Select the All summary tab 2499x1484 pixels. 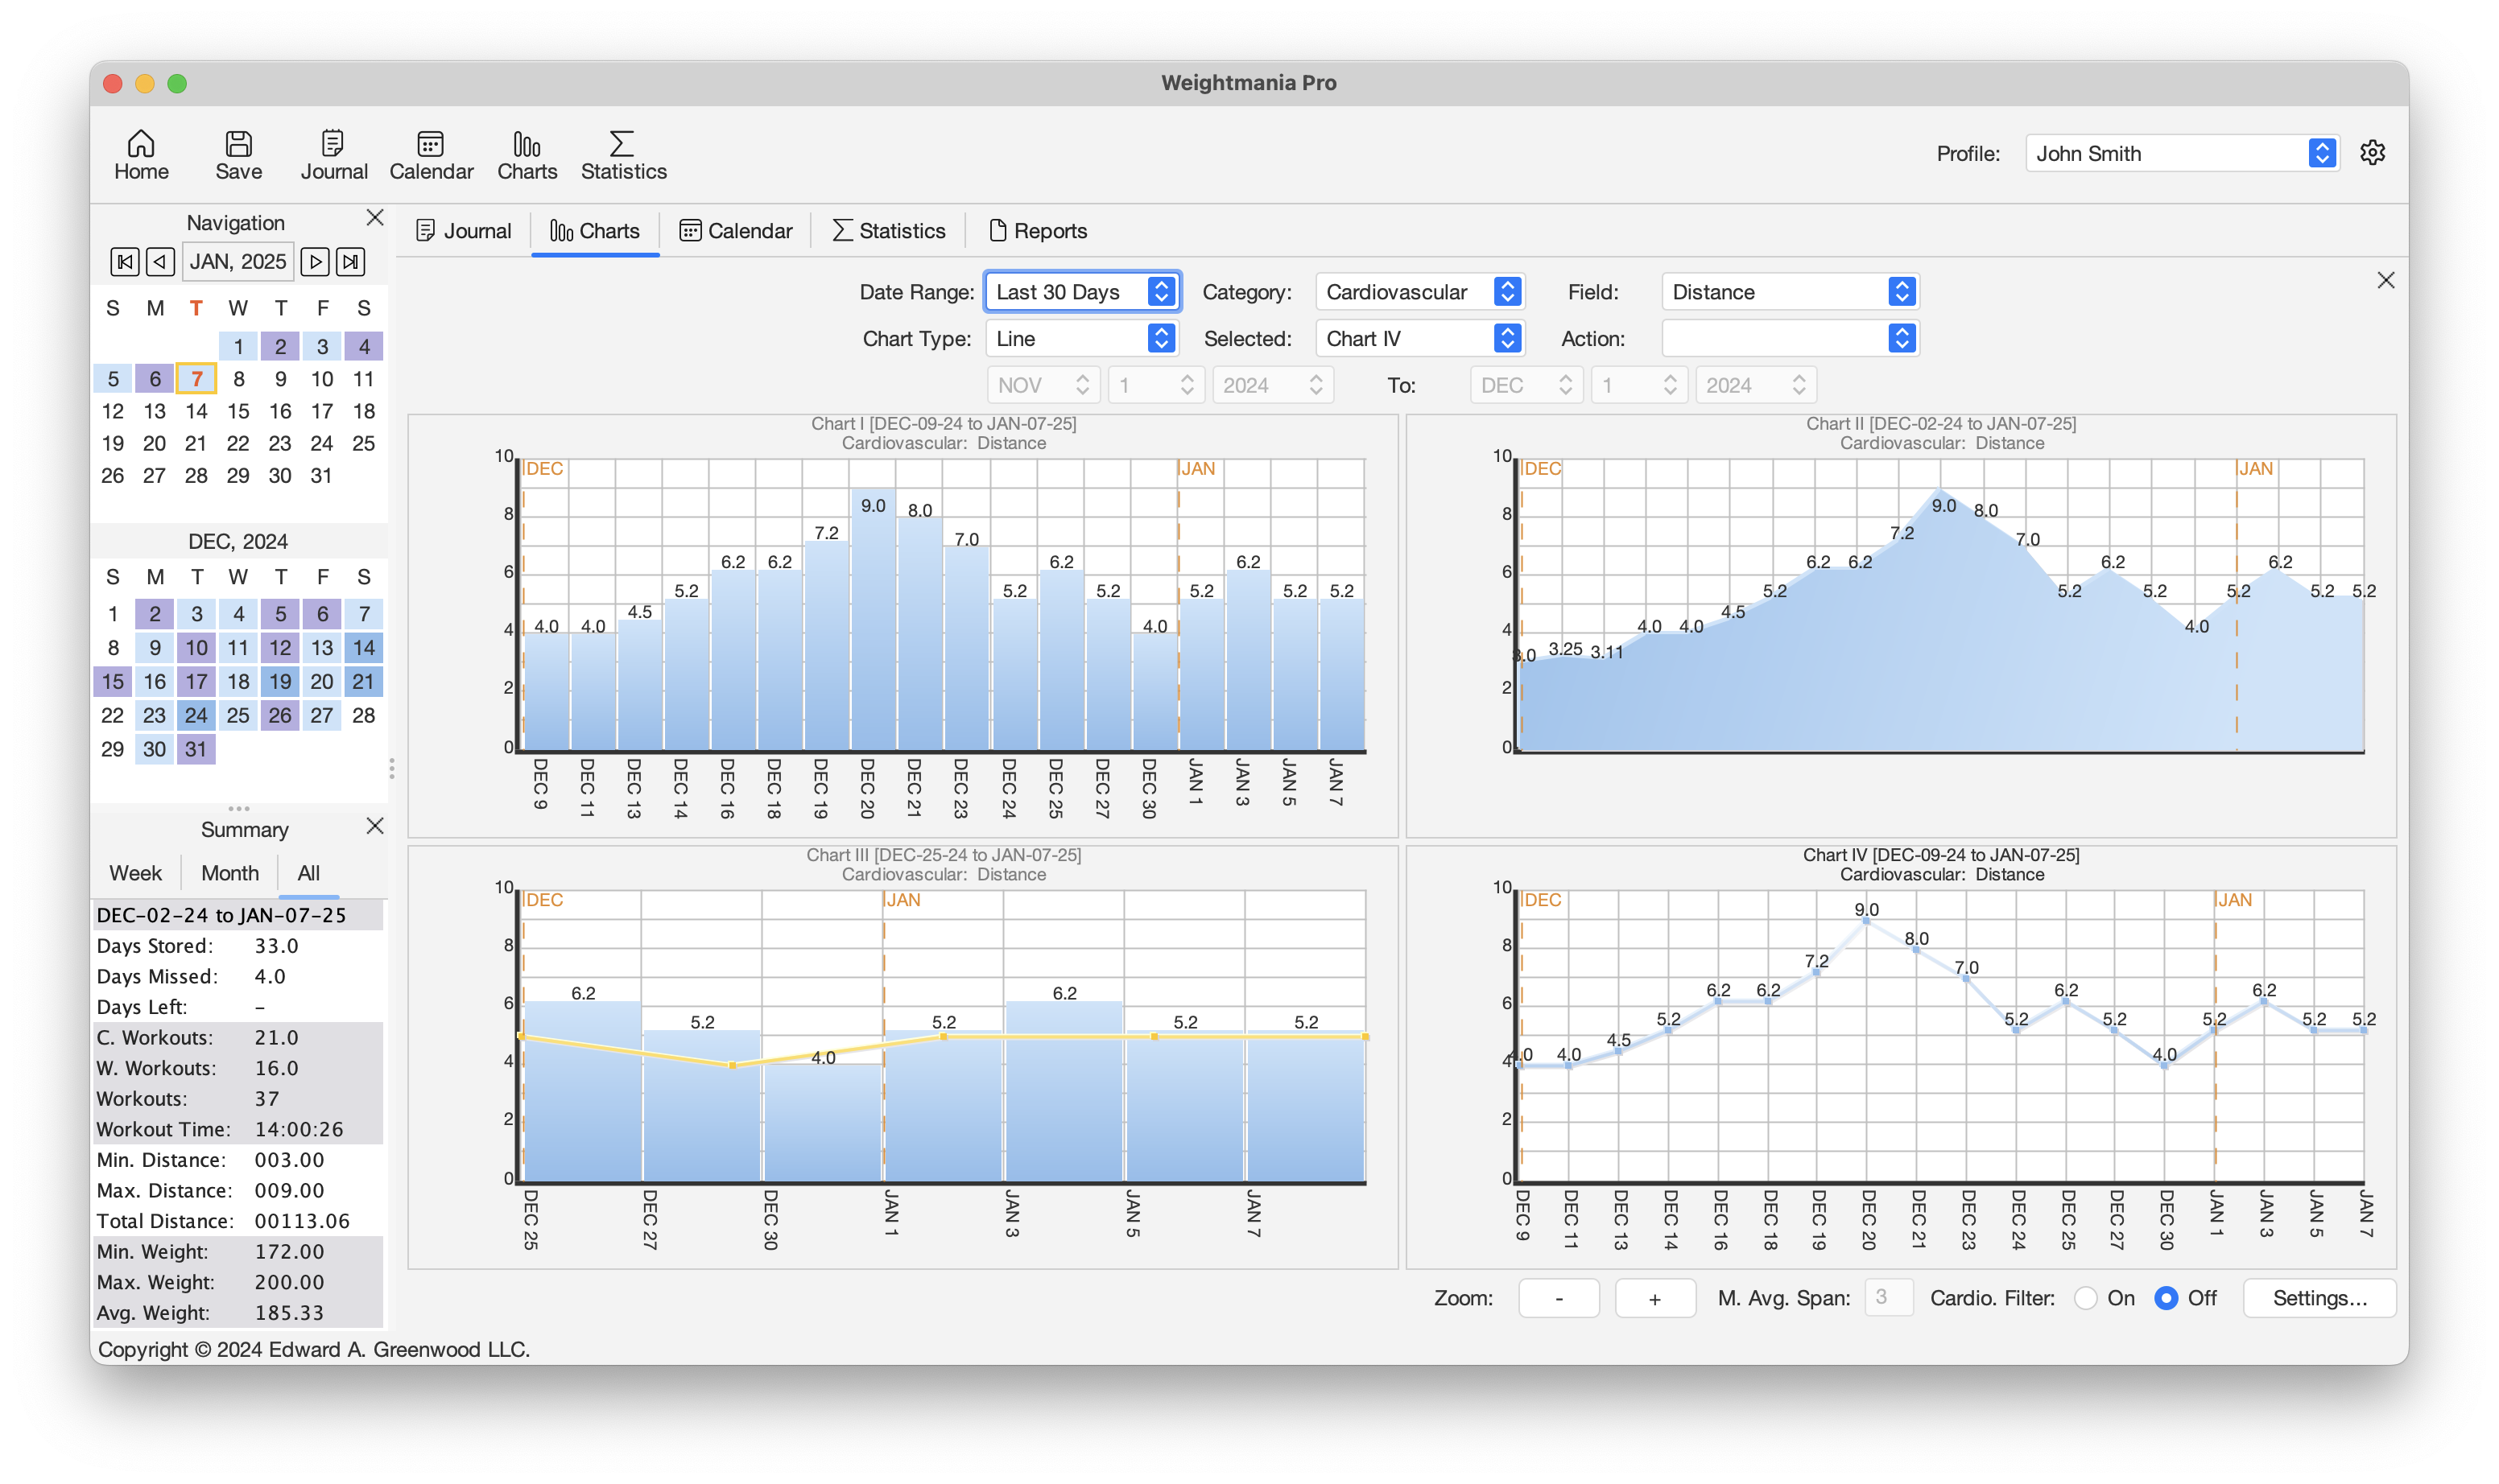tap(308, 873)
